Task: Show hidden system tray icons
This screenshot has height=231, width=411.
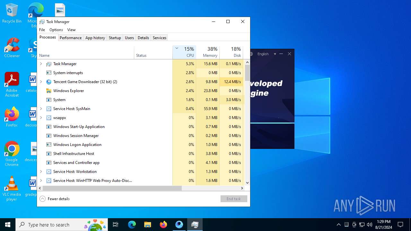Action: pos(339,225)
